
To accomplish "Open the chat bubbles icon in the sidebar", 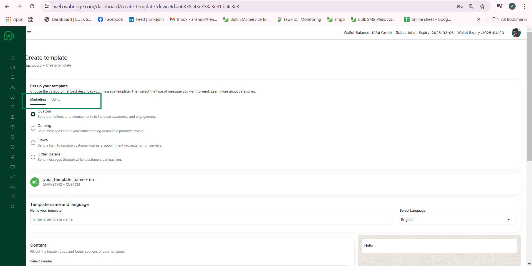I will click(x=12, y=186).
